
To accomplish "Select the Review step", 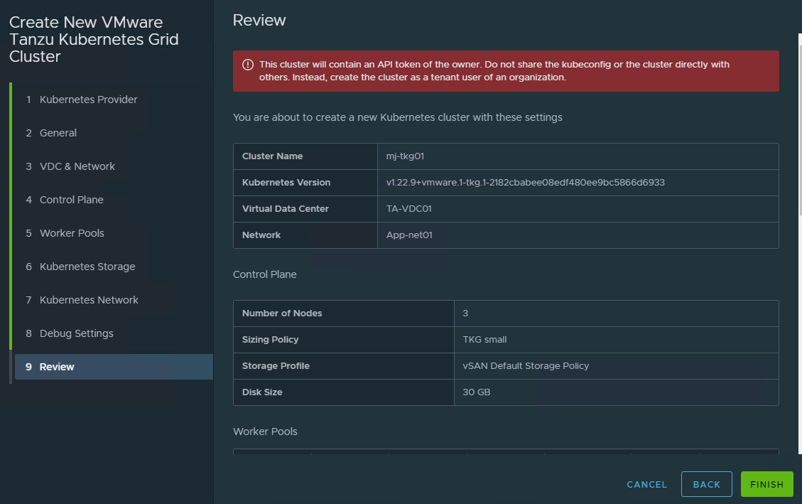I will click(57, 367).
